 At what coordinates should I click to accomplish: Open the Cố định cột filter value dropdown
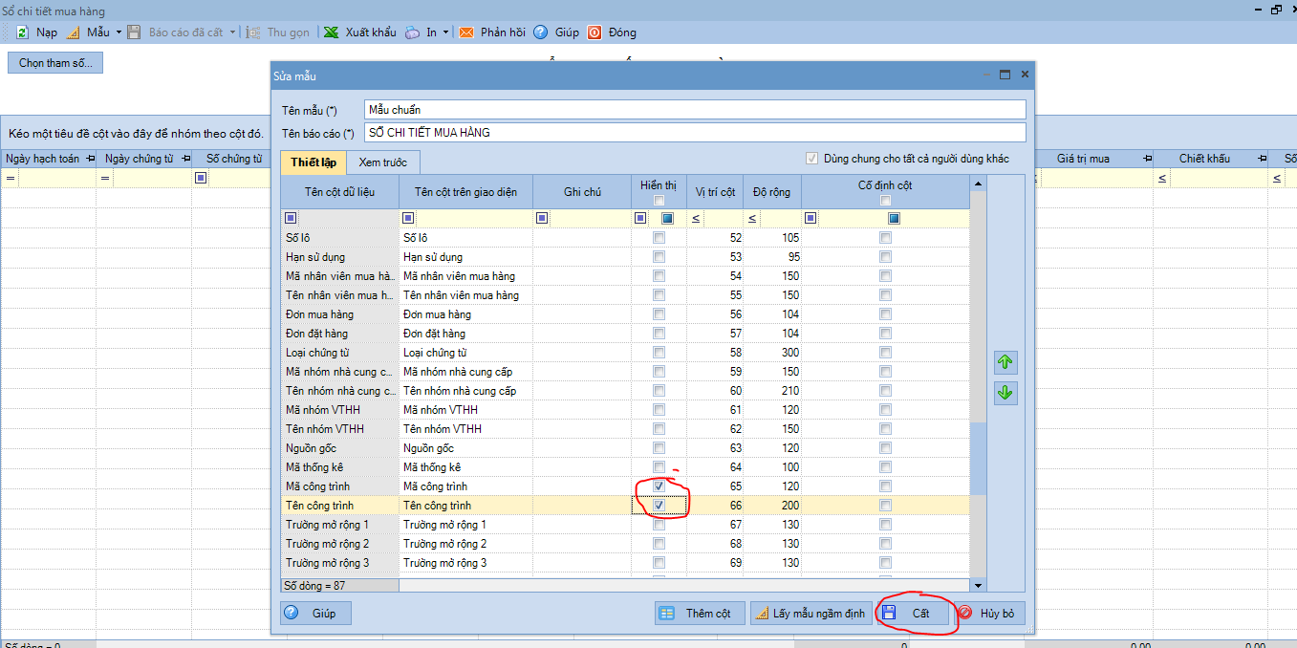[x=894, y=219]
